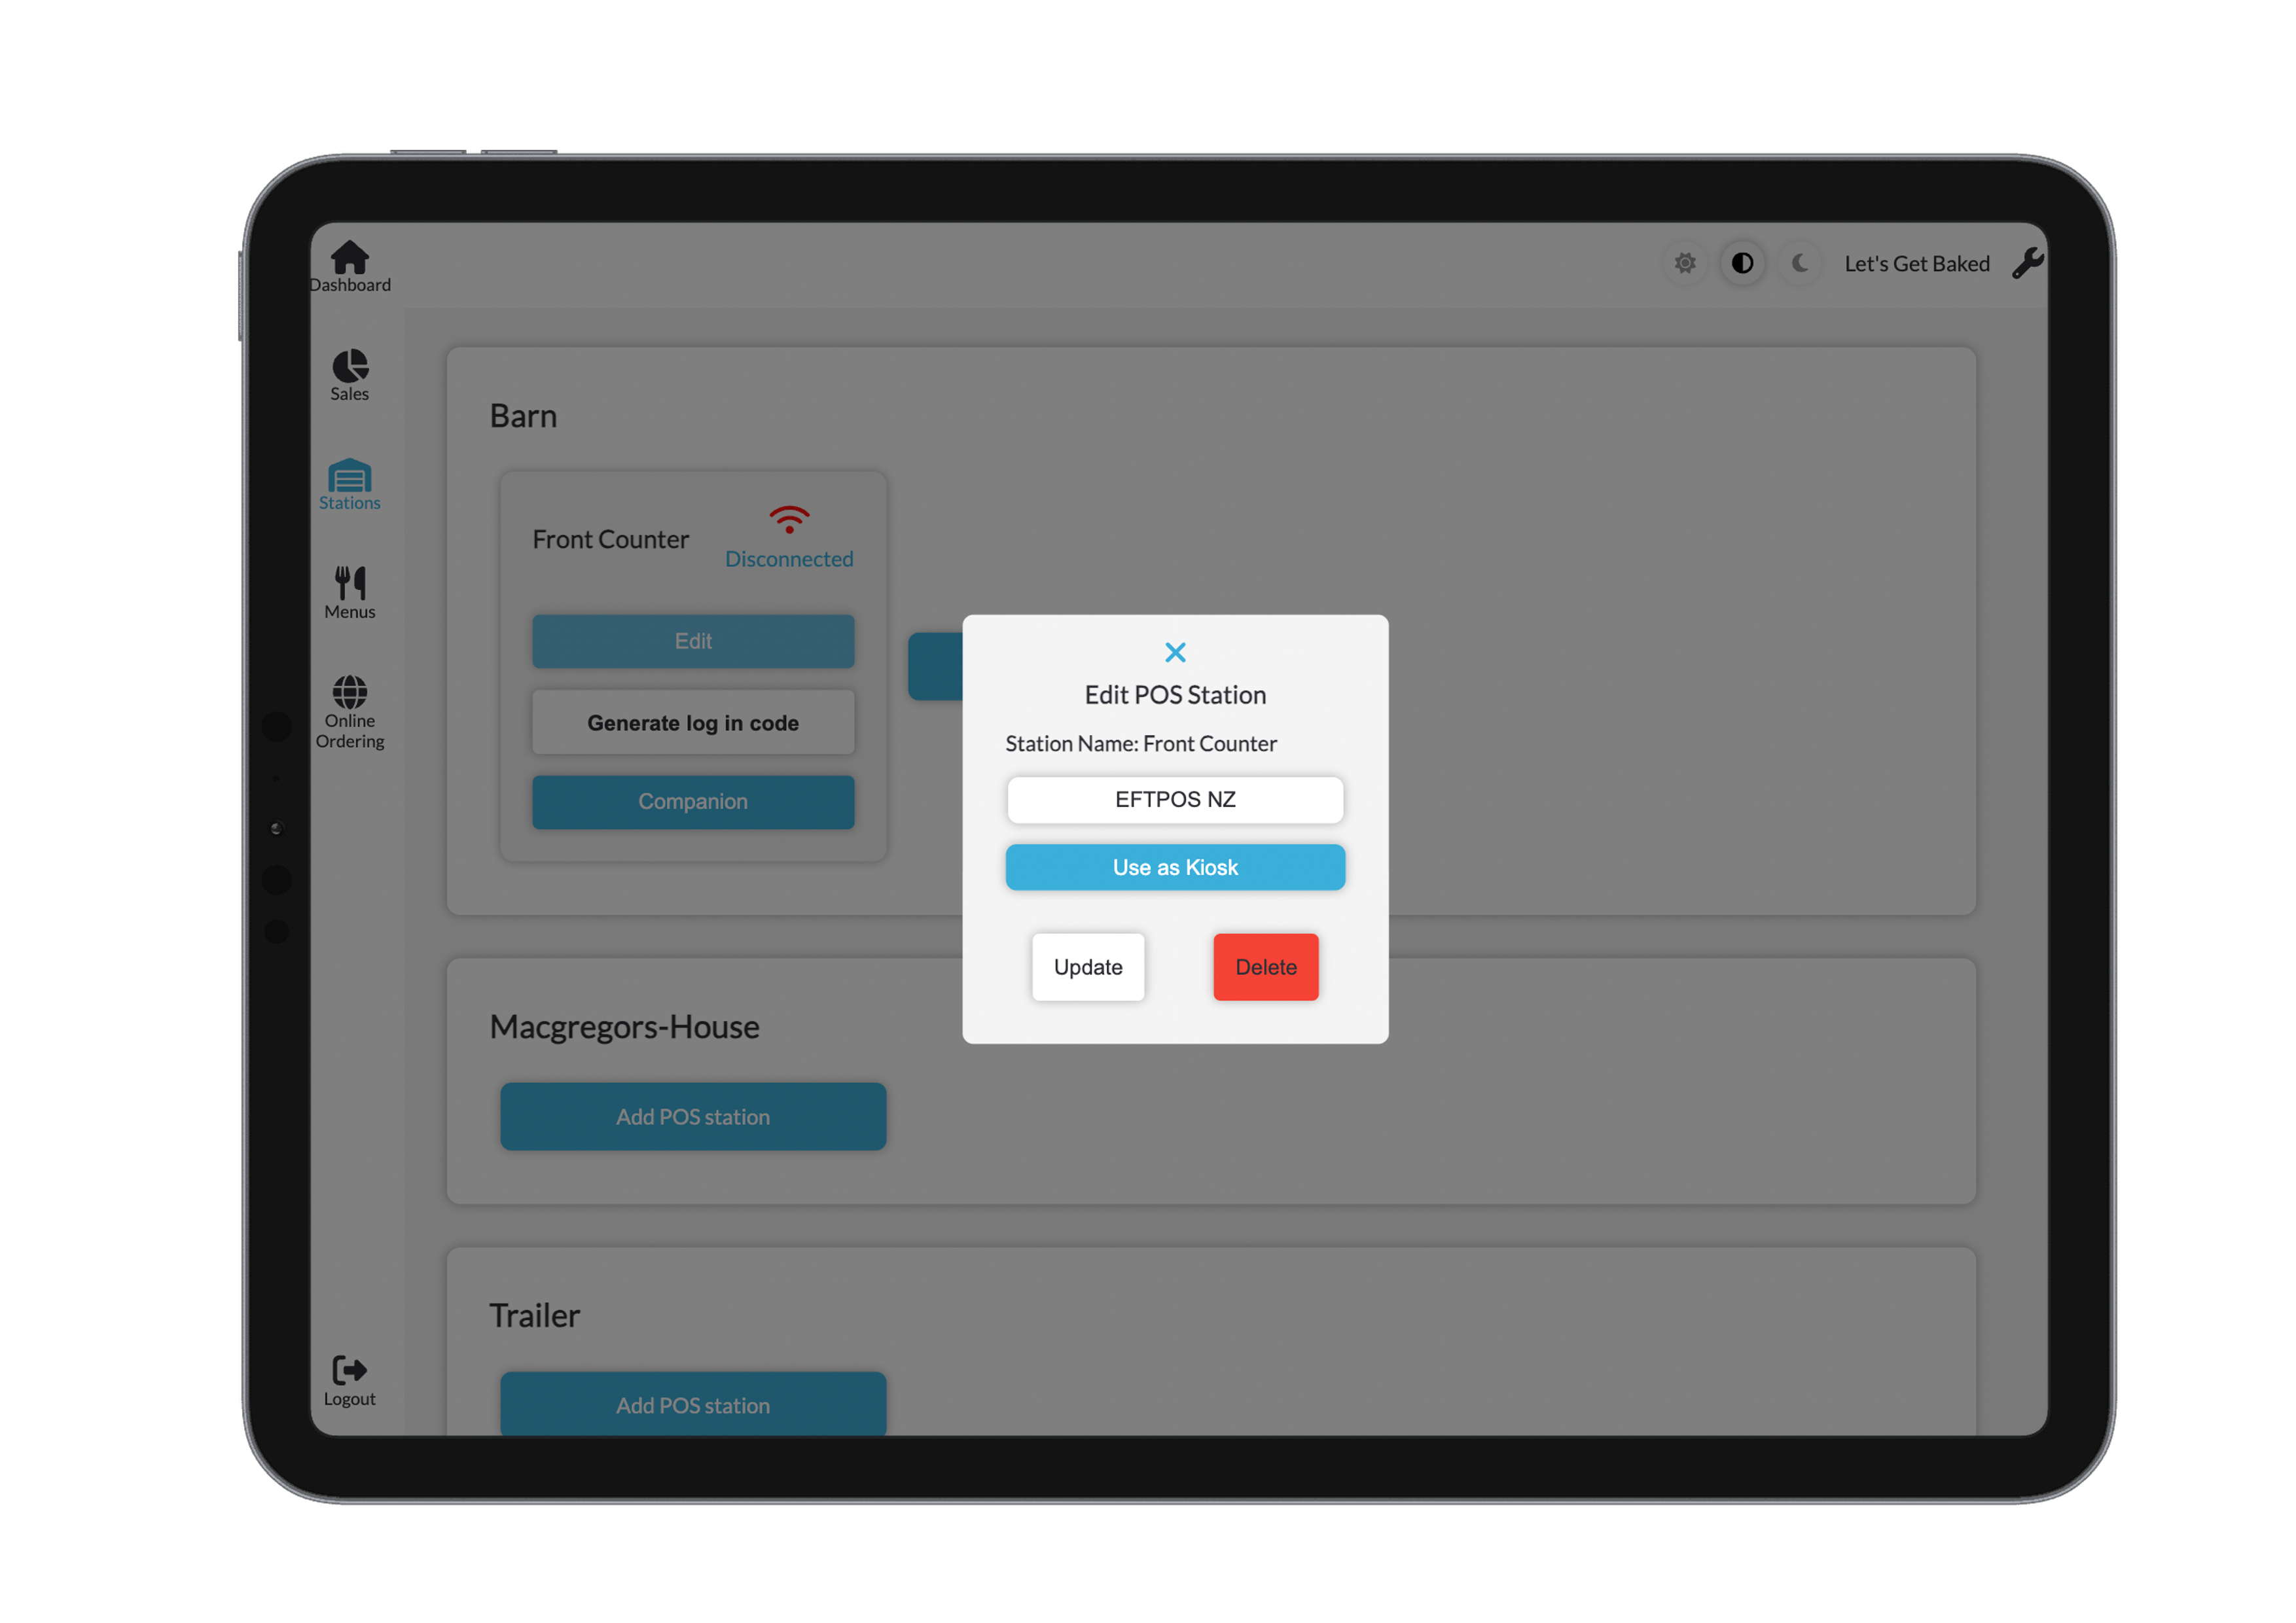
Task: Go to Sales pie chart icon
Action: coord(349,366)
